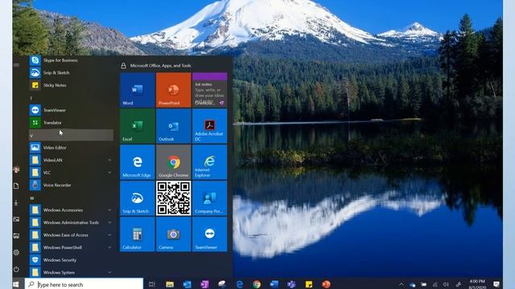Open the Excel tile
The height and width of the screenshot is (289, 515).
point(138,126)
